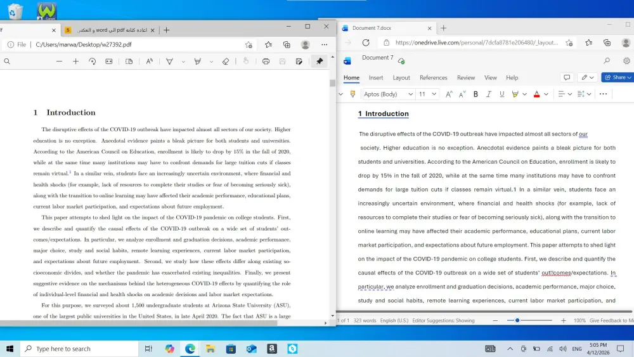Apply yellow text highlight color
The height and width of the screenshot is (357, 634).
[x=515, y=94]
